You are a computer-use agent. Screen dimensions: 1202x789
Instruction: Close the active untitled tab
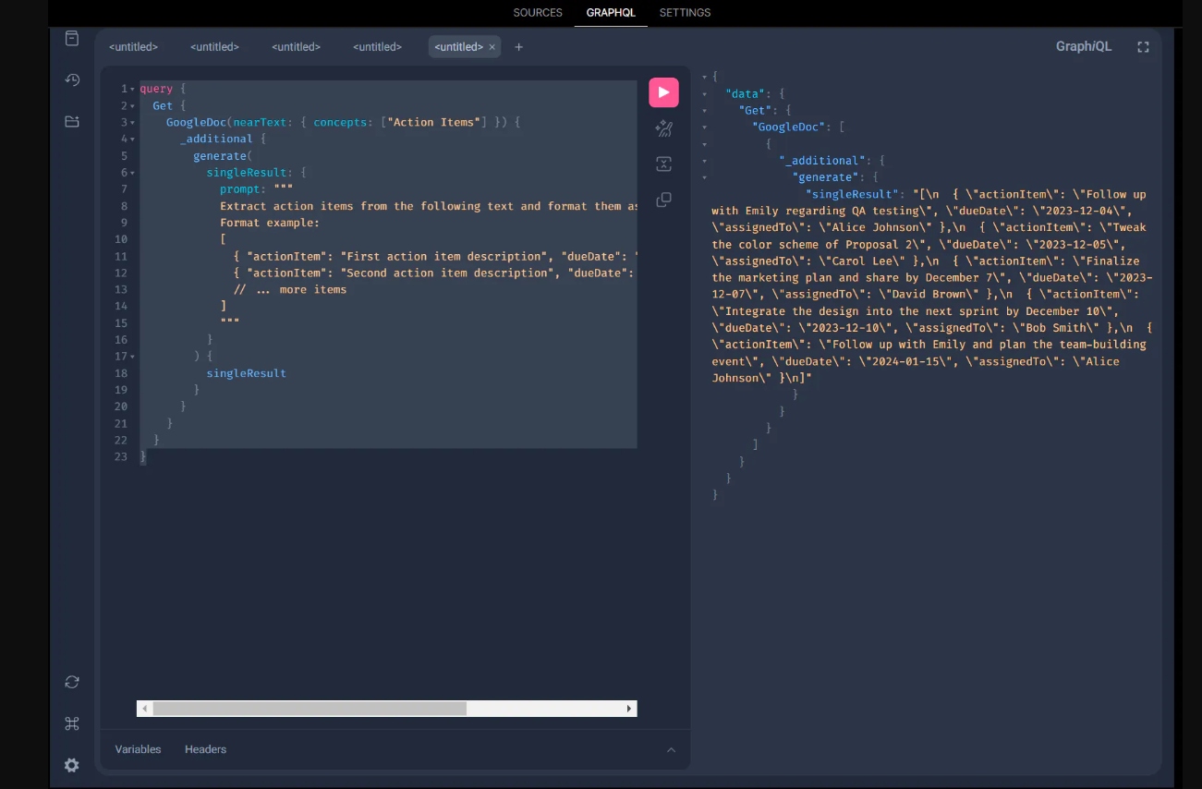pyautogui.click(x=492, y=47)
